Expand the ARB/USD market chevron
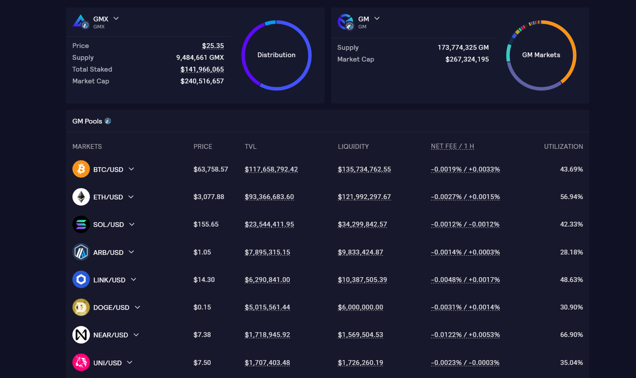This screenshot has width=636, height=378. pyautogui.click(x=131, y=252)
